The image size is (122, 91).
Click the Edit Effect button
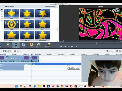(x=7, y=51)
